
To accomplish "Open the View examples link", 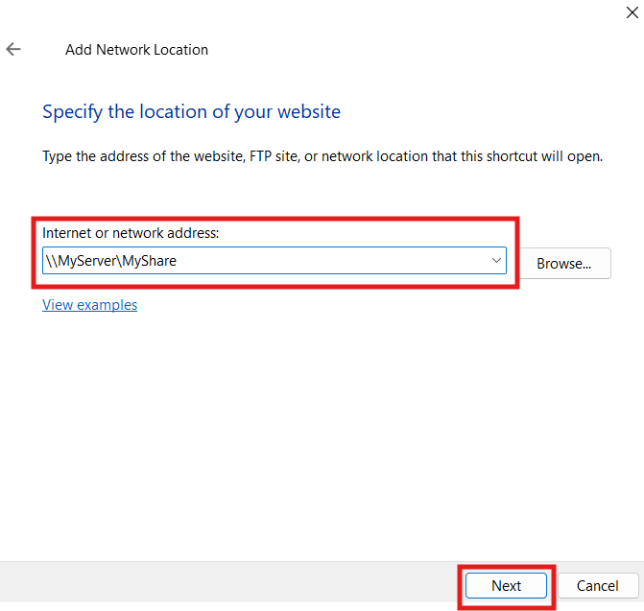I will pyautogui.click(x=89, y=305).
